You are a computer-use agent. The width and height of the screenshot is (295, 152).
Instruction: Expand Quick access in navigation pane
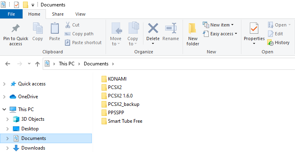pos(4,84)
